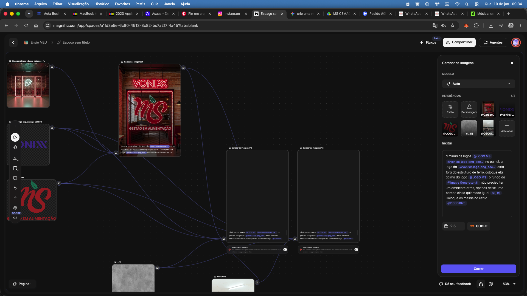The width and height of the screenshot is (527, 296).
Task: Choose the scissors cut tool
Action: pyautogui.click(x=15, y=159)
